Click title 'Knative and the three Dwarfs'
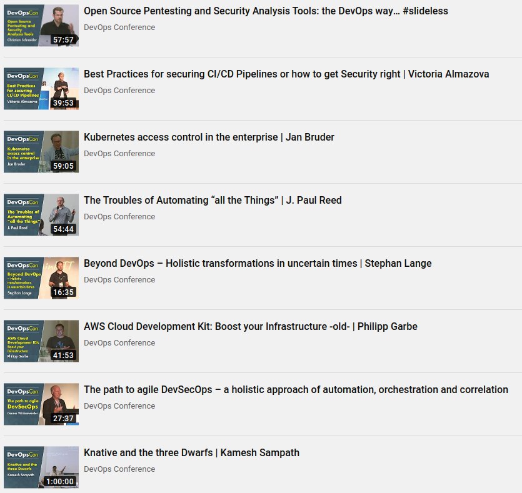This screenshot has height=493, width=522. click(191, 453)
